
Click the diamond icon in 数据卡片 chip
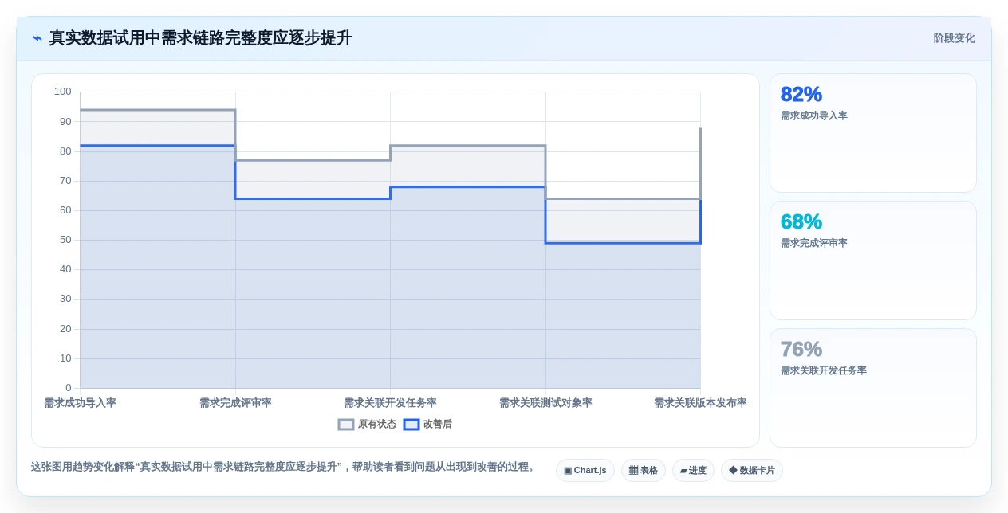coord(733,471)
